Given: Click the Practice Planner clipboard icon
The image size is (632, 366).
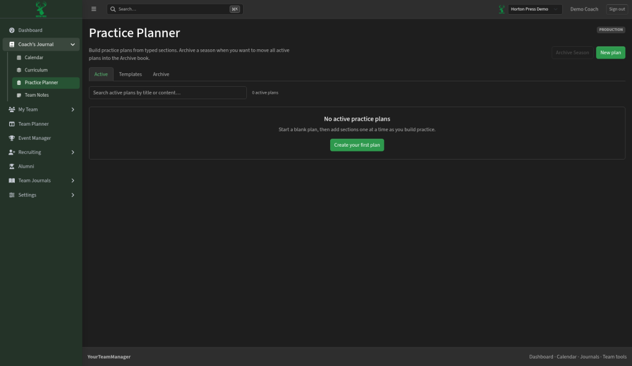Looking at the screenshot, I should (19, 83).
